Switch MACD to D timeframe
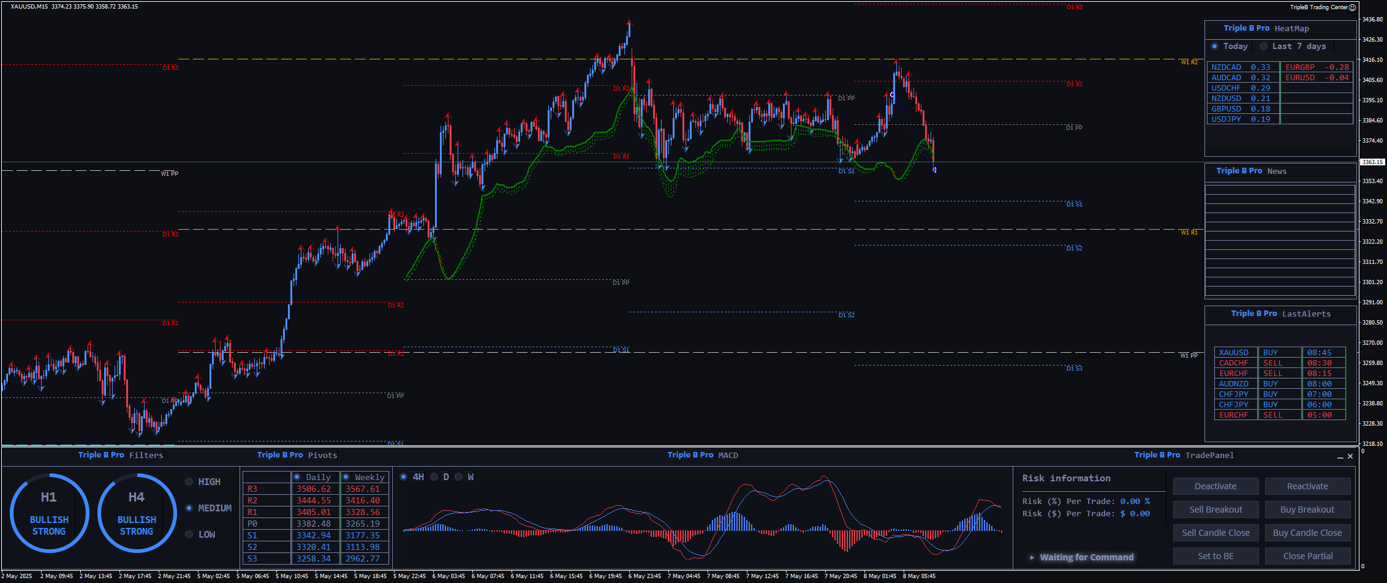Image resolution: width=1387 pixels, height=583 pixels. (434, 477)
